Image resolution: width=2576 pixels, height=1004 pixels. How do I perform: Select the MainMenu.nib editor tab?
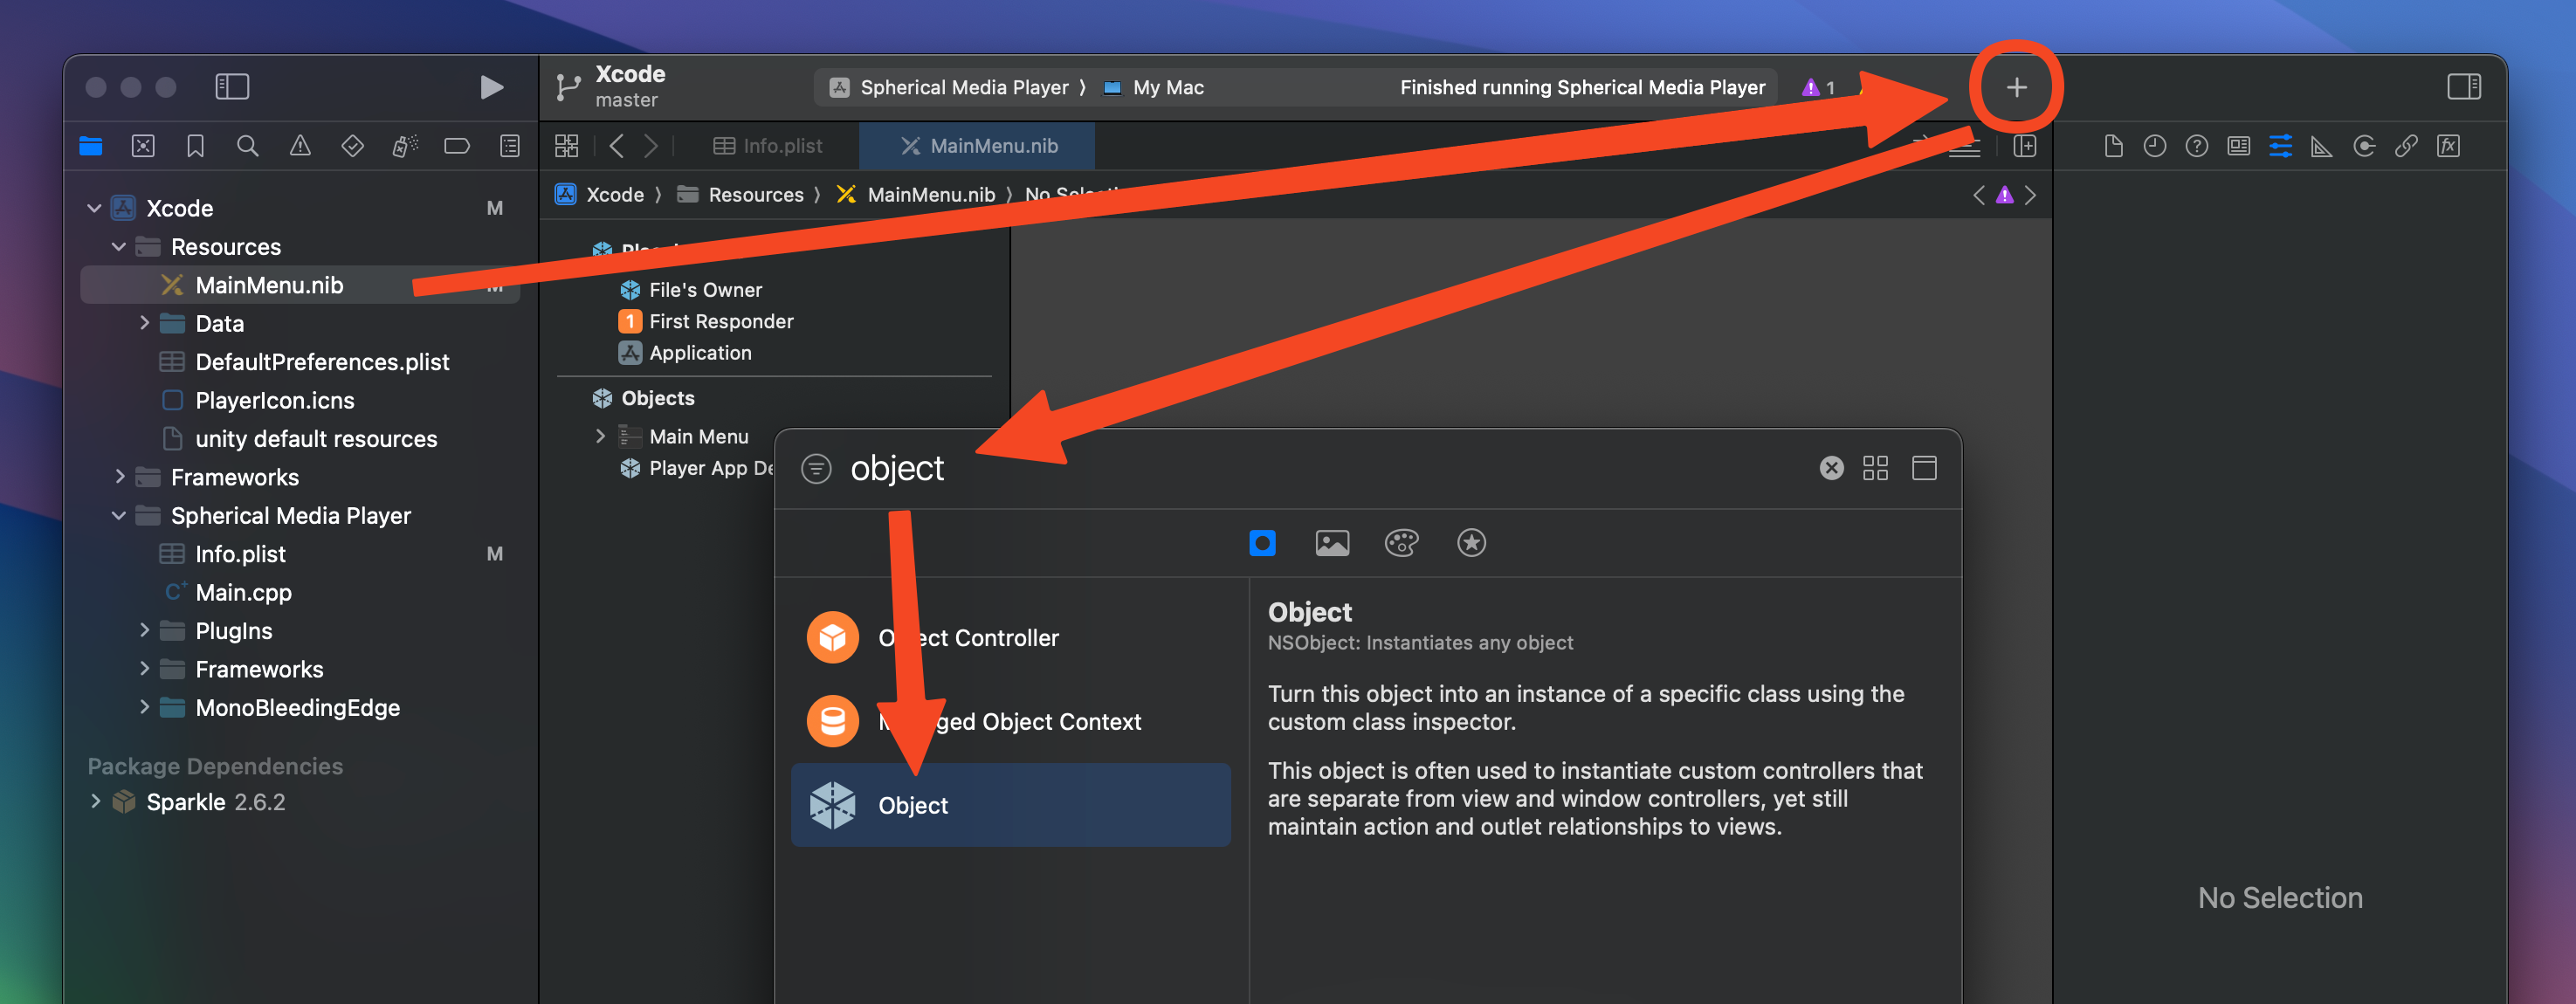coord(978,146)
